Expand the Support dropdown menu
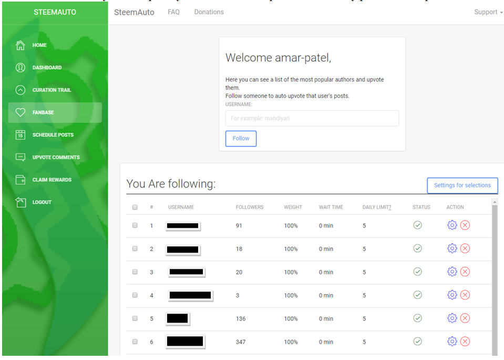504x360 pixels. (488, 12)
